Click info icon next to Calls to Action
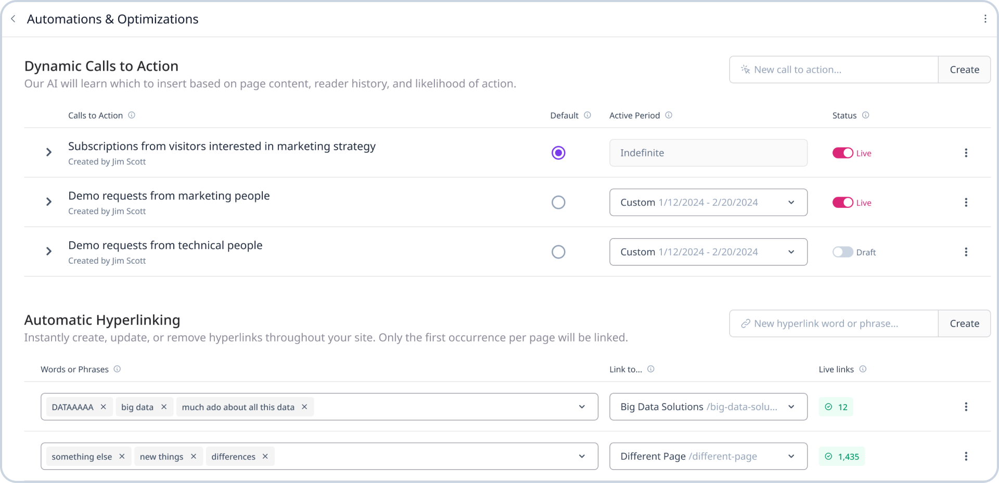Screen dimensions: 999x483 click(132, 115)
